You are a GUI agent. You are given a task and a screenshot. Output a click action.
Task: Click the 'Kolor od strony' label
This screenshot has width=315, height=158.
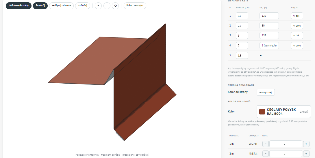[x=238, y=92]
